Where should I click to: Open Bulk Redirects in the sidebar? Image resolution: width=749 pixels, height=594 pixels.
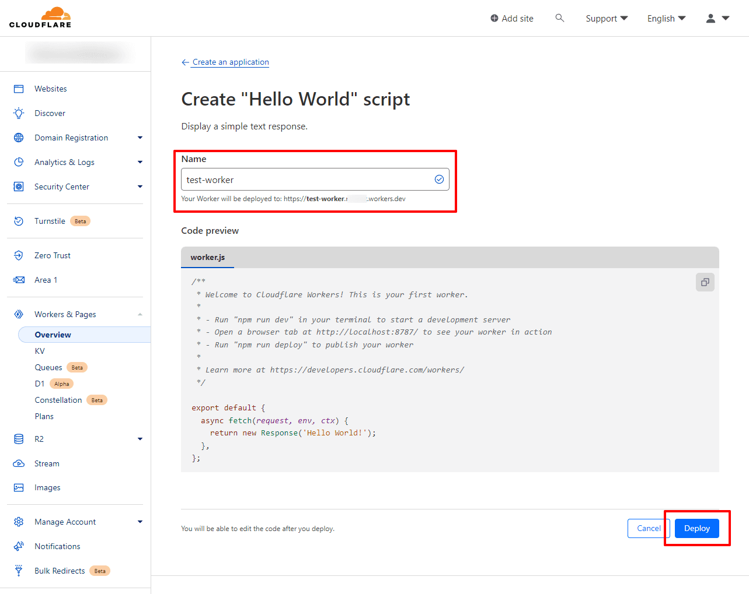pos(60,571)
